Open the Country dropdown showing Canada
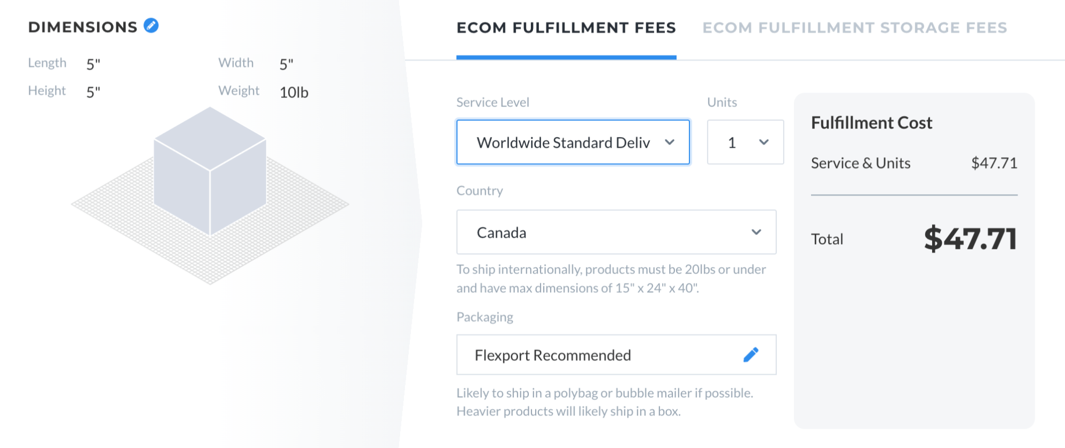 616,232
